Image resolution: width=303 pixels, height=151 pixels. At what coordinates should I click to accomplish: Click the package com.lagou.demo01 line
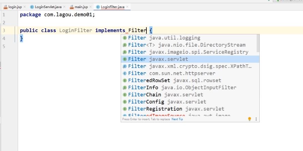(x=57, y=15)
